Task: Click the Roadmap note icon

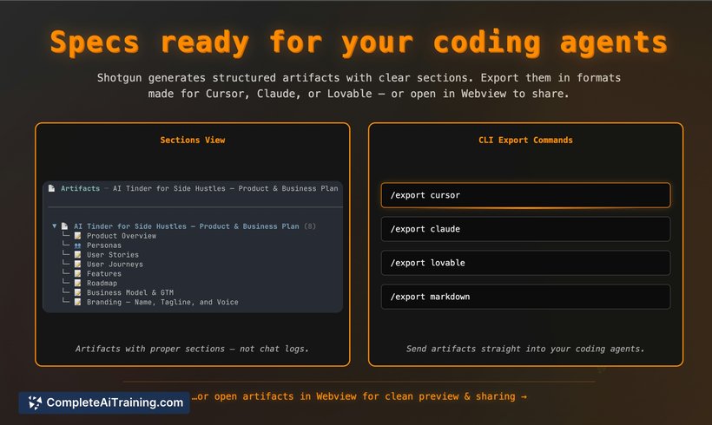Action: pos(77,283)
